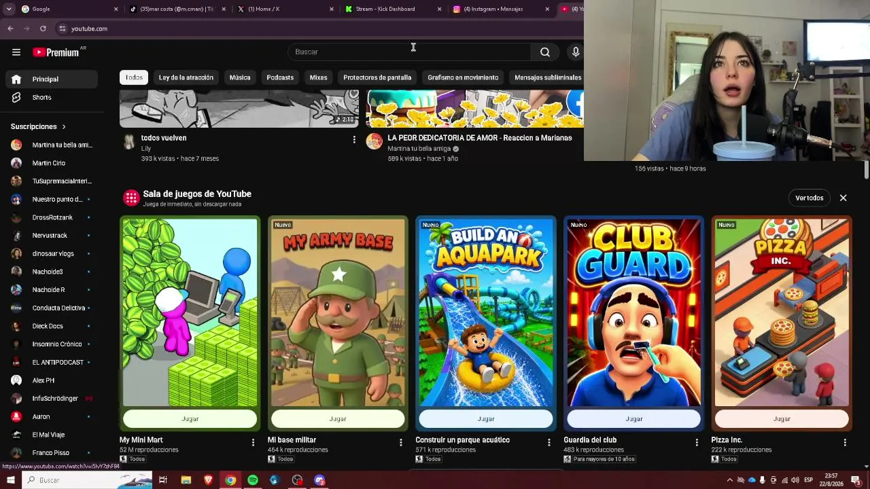Open more options for Mi base militar
This screenshot has height=489, width=870.
(x=401, y=442)
